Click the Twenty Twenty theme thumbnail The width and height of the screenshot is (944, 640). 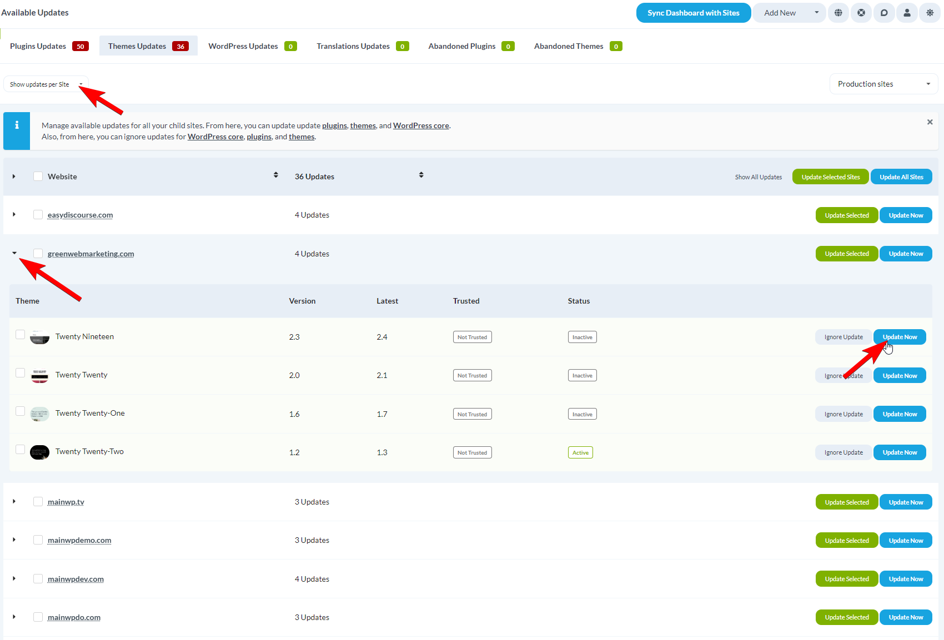pos(39,375)
